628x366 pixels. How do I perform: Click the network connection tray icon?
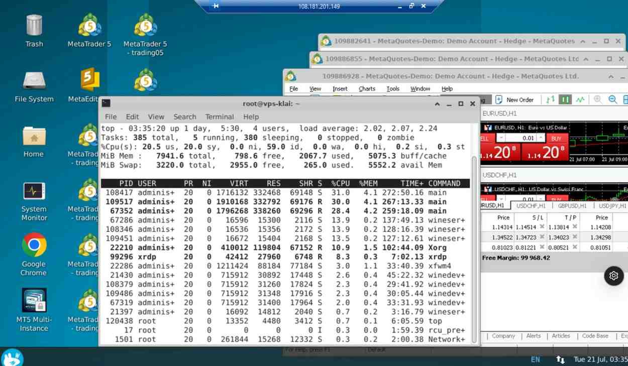pyautogui.click(x=560, y=359)
